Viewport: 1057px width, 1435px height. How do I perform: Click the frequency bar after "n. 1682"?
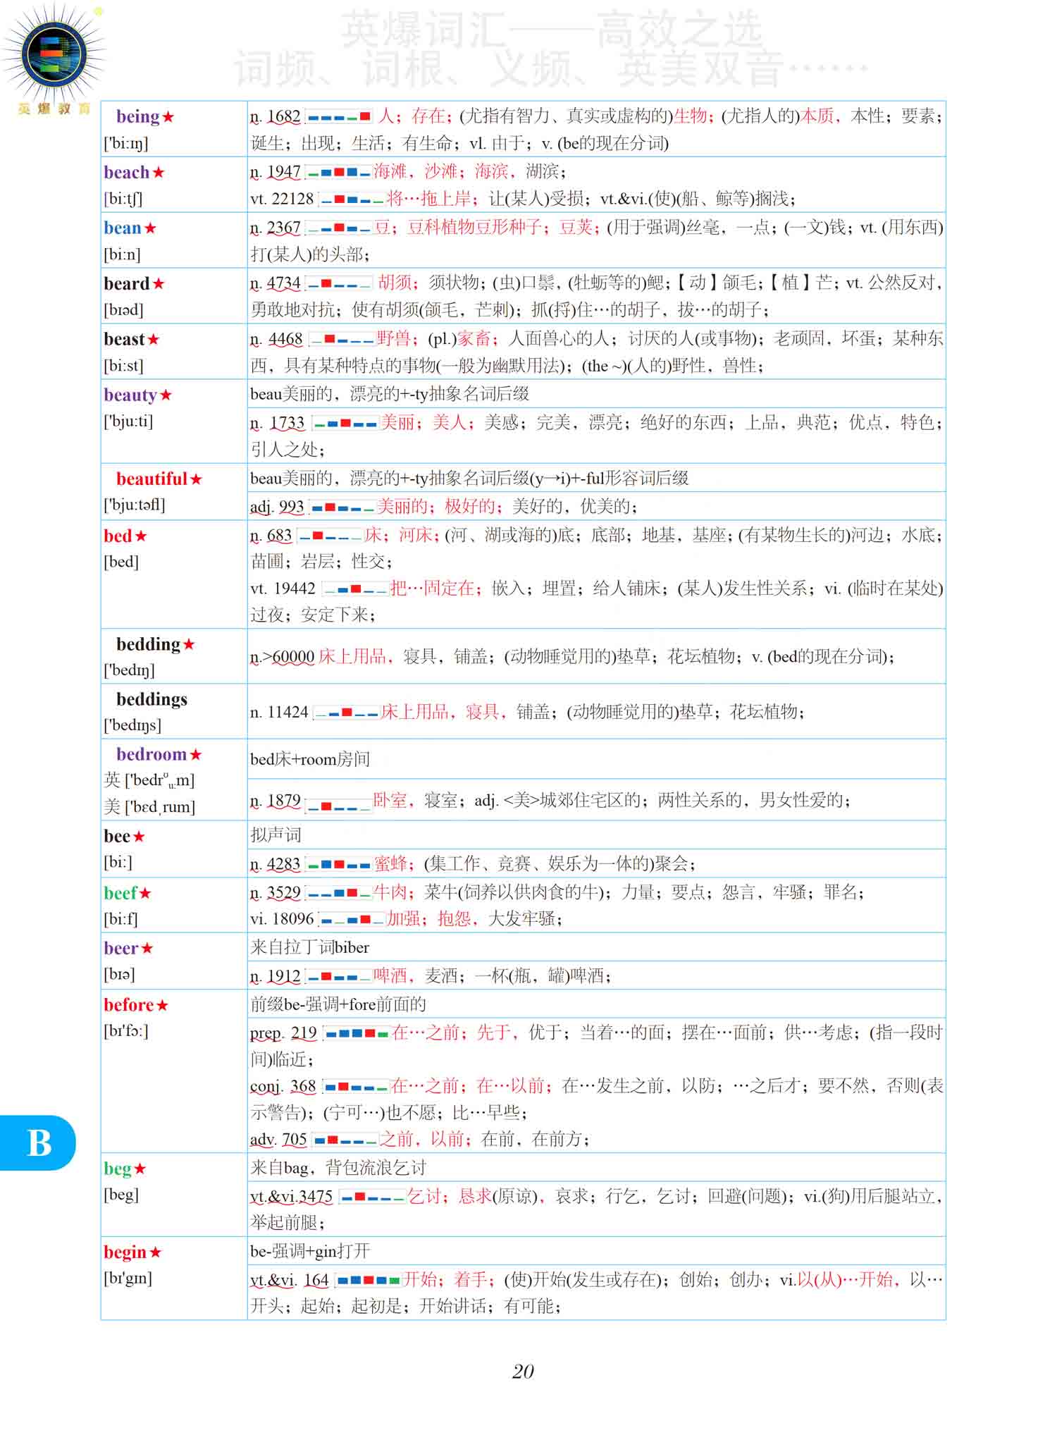tap(339, 116)
